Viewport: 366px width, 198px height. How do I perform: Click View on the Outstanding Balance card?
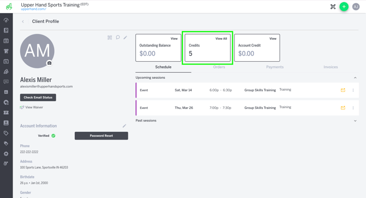pyautogui.click(x=174, y=39)
